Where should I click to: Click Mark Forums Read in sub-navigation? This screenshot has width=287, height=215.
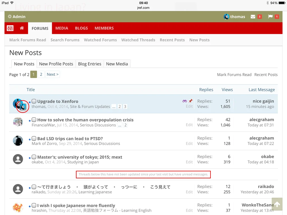[x=28, y=40]
